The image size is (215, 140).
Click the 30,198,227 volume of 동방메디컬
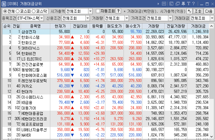[155, 70]
